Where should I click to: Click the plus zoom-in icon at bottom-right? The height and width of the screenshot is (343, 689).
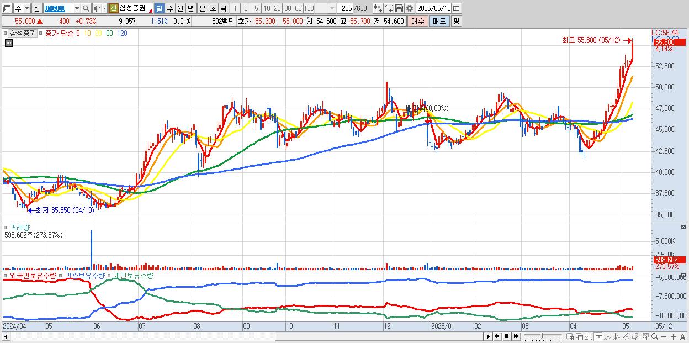pyautogui.click(x=673, y=337)
